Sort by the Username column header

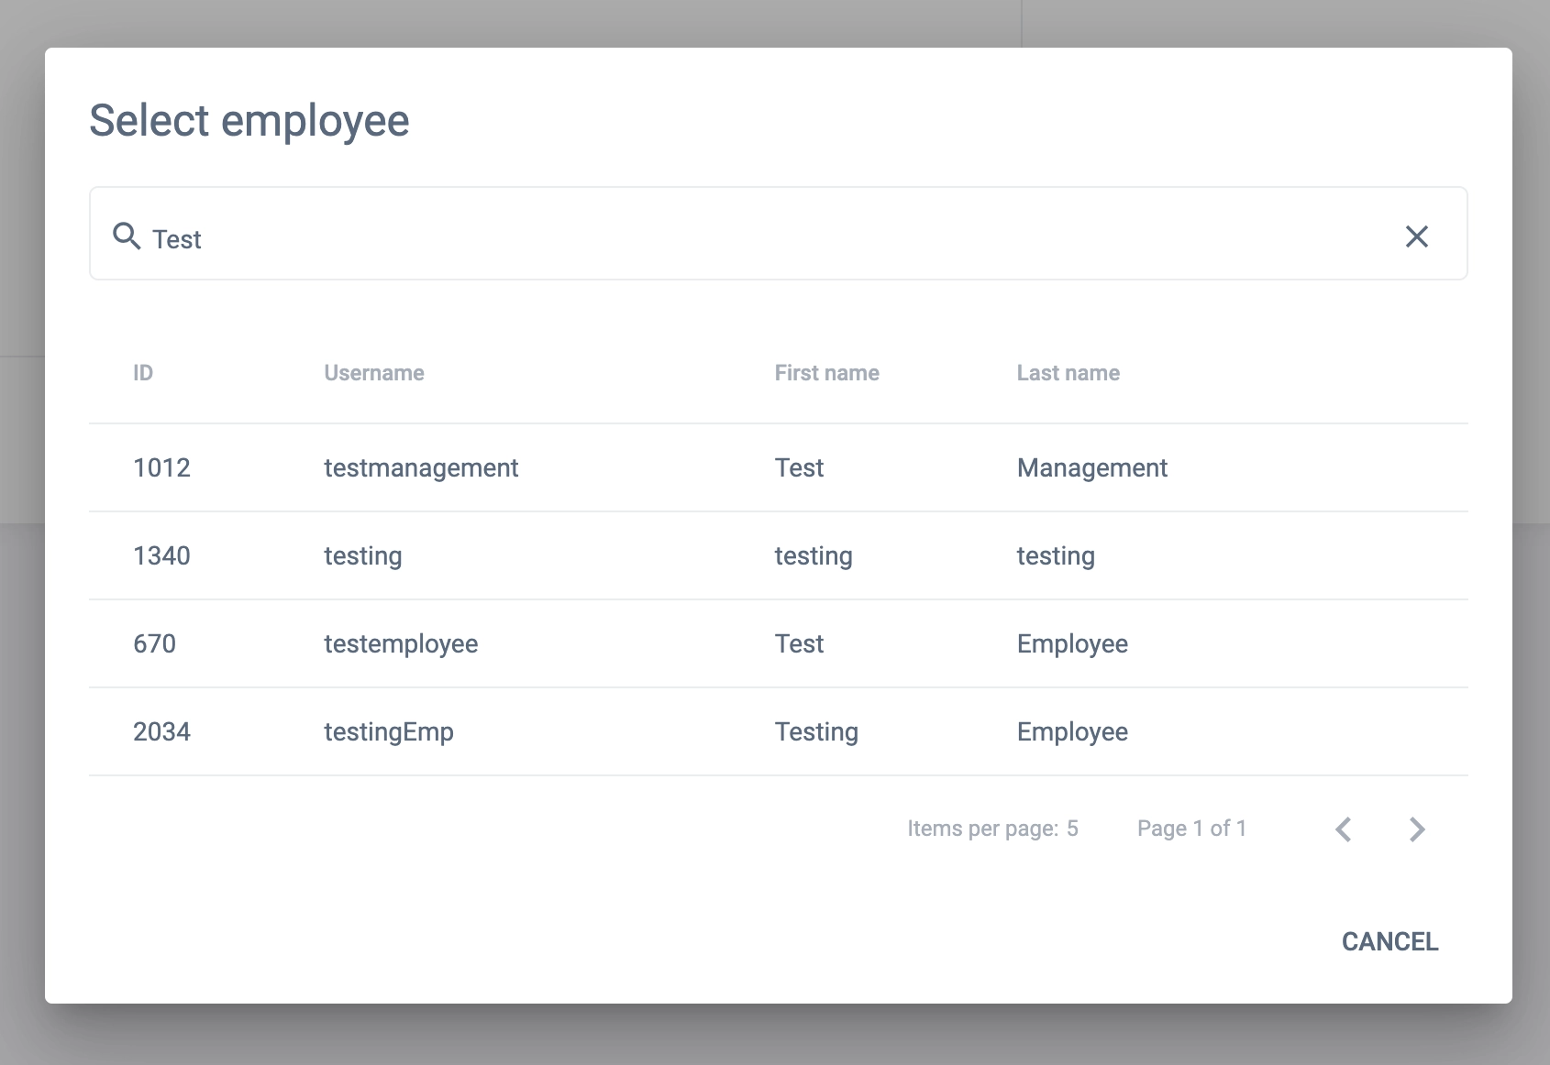[x=373, y=373]
